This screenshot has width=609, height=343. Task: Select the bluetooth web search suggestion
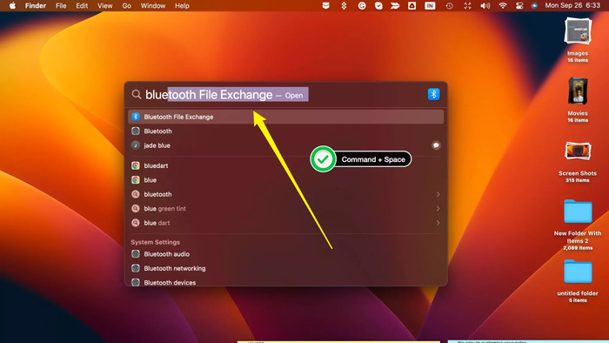pos(285,194)
